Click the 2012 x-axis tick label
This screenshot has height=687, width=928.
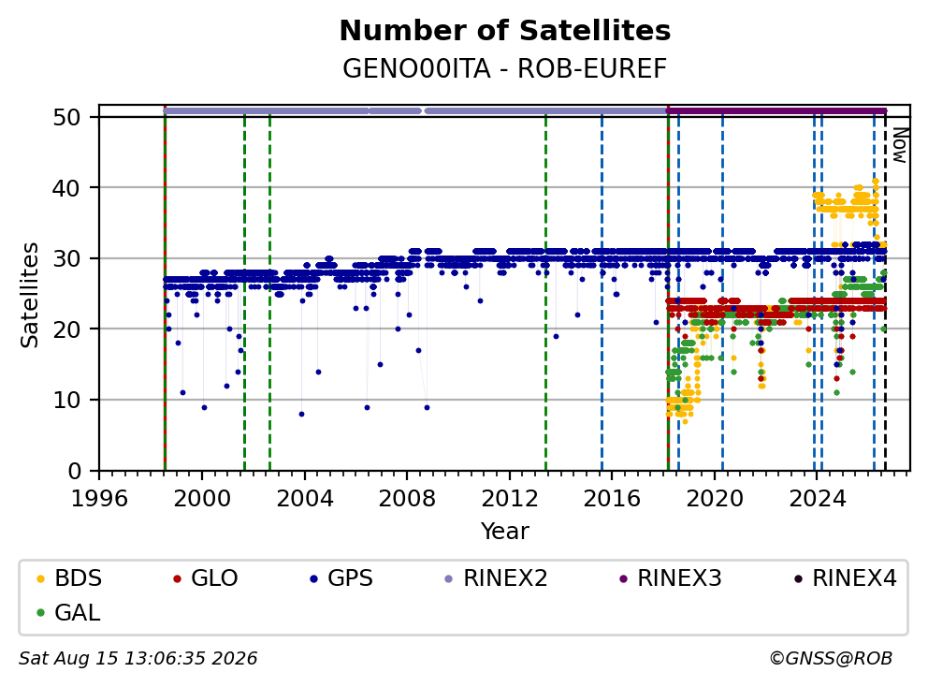pyautogui.click(x=510, y=499)
